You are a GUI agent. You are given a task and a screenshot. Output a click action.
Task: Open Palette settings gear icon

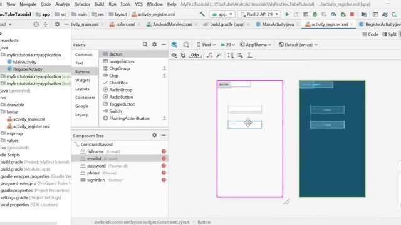tap(155, 44)
